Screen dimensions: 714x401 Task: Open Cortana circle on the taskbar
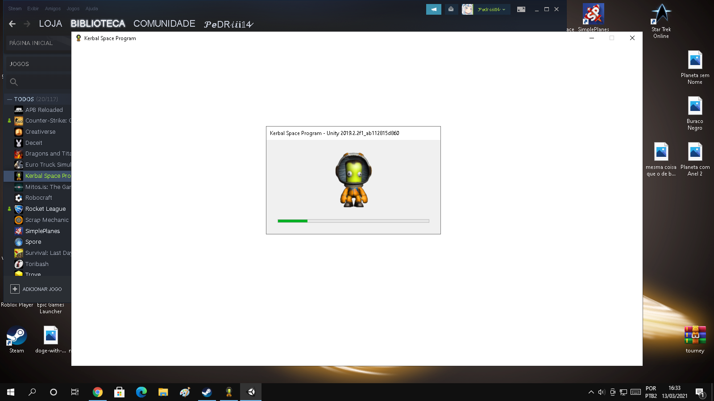(54, 392)
